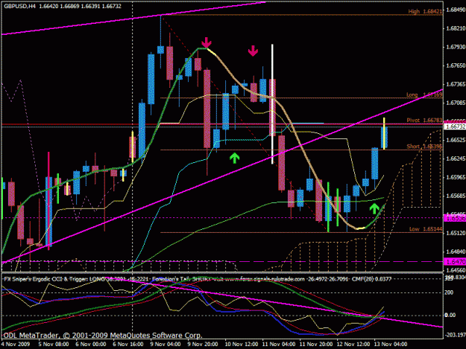Image resolution: width=466 pixels, height=349 pixels.
Task: Click the 1.68210 price axis value
Action: click(456, 28)
